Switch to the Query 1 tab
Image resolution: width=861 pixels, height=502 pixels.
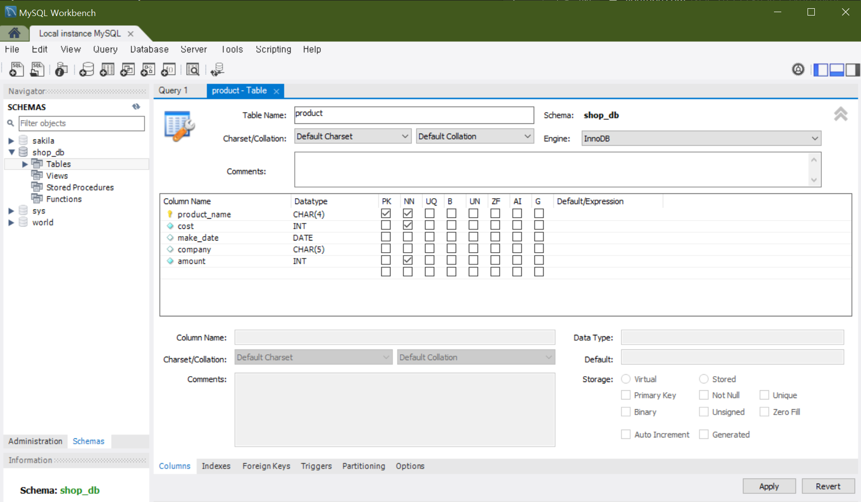tap(173, 90)
